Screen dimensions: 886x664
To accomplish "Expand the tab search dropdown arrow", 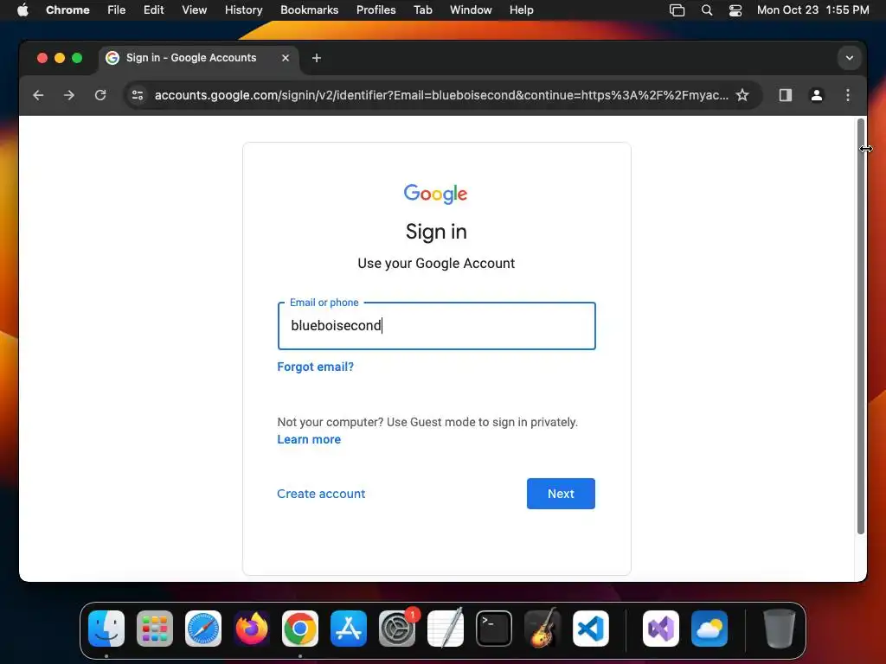I will tap(850, 58).
